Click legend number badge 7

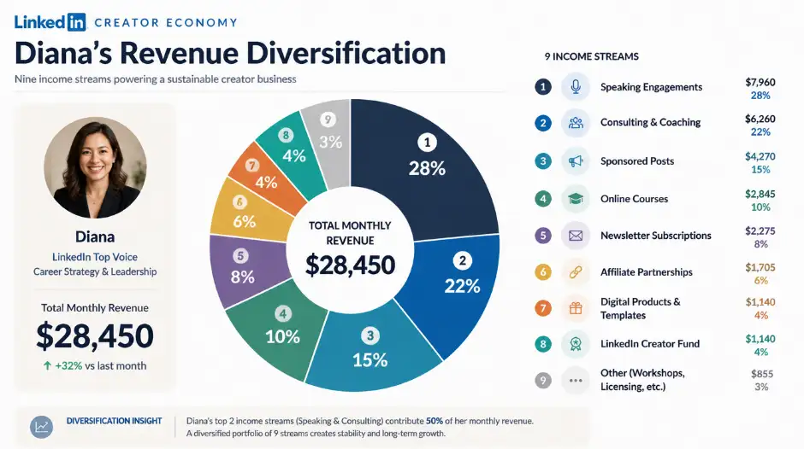(x=543, y=308)
